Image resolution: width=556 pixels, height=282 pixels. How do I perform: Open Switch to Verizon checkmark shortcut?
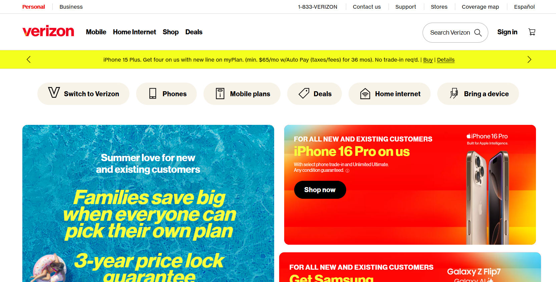pos(83,94)
